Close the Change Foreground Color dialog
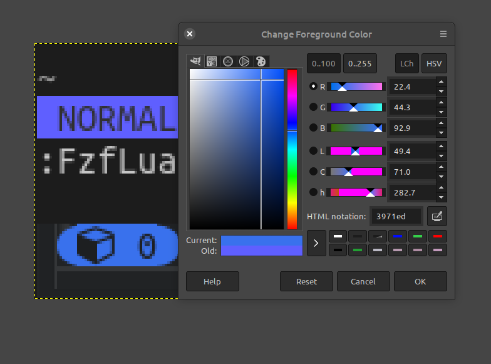The height and width of the screenshot is (364, 491). (190, 34)
